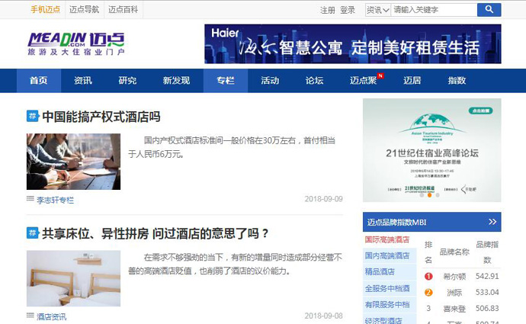Click the list icon next to 酒店资讯
Screen dimensions: 526x324
tap(30, 316)
